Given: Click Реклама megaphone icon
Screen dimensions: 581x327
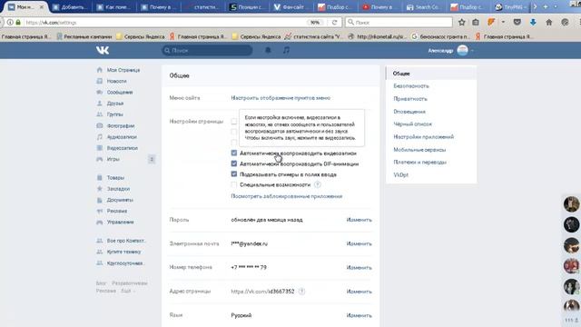Looking at the screenshot, I should (99, 211).
